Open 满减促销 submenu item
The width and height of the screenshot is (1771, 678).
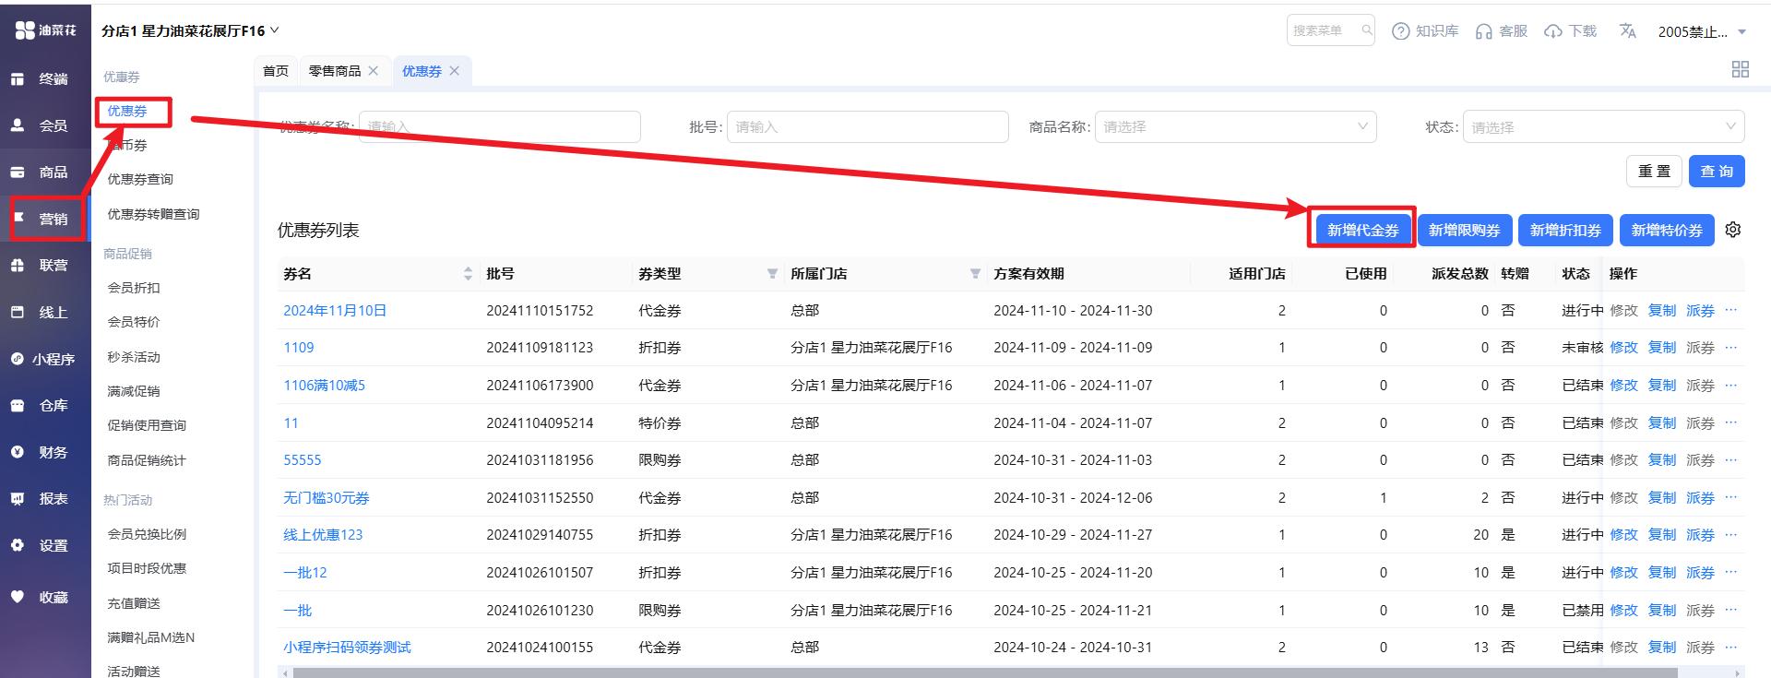point(134,391)
